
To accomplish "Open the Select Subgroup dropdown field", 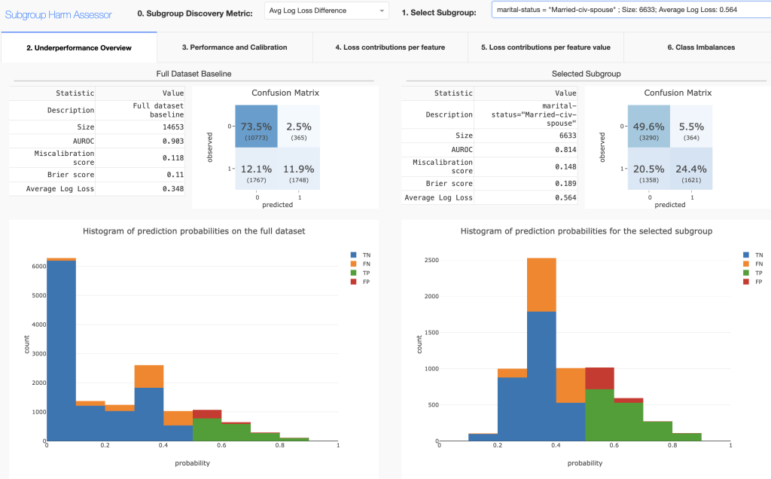I will point(632,9).
